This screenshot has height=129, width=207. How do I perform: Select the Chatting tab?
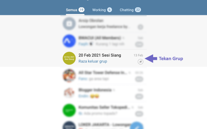click(x=130, y=10)
